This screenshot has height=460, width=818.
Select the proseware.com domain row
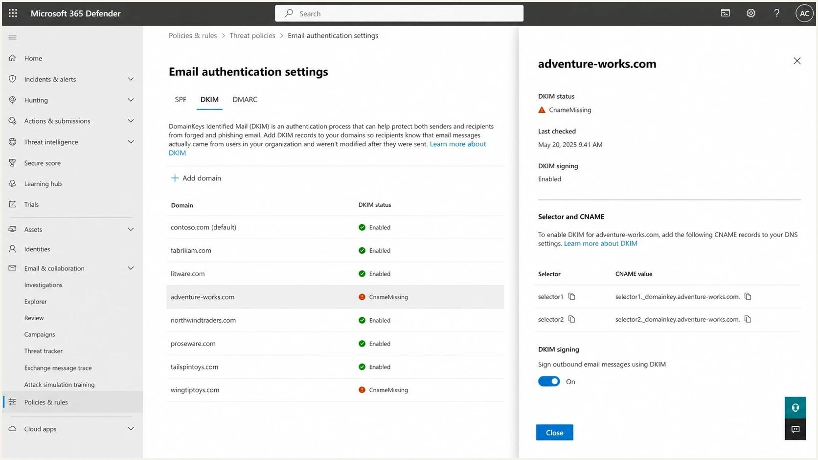(335, 344)
